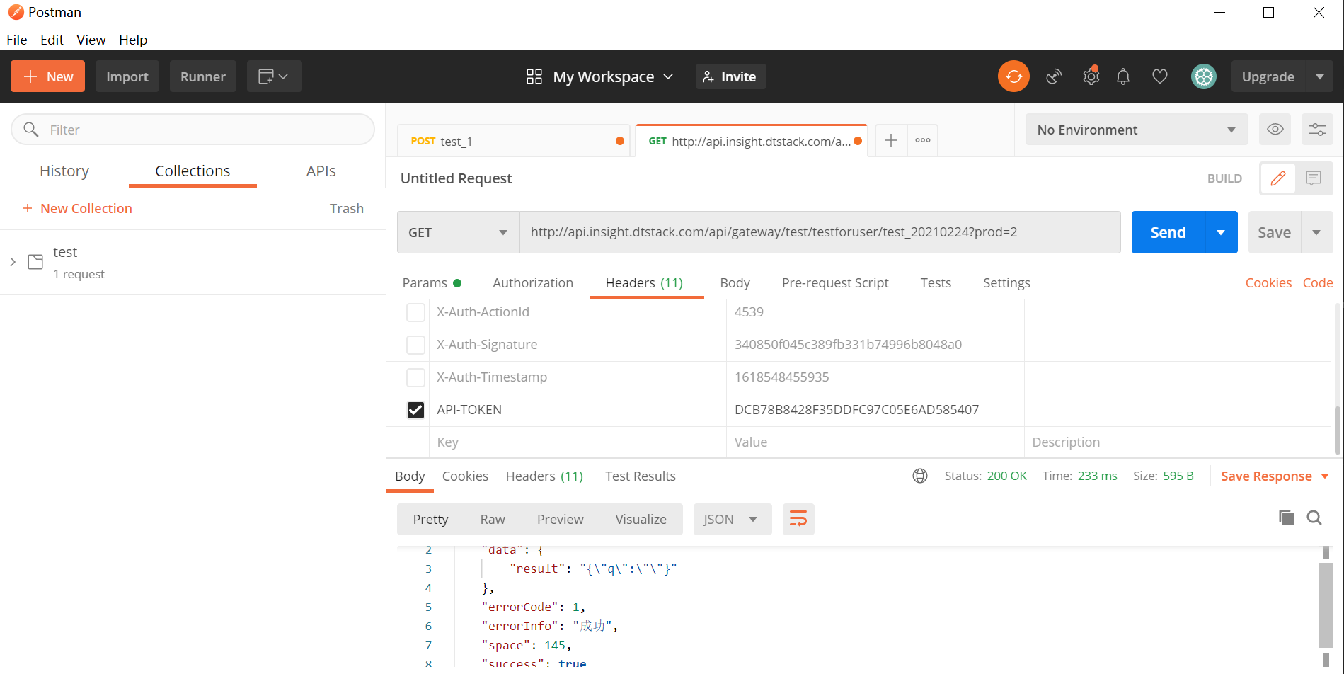Switch to the History tab
1344x674 pixels.
[x=64, y=171]
